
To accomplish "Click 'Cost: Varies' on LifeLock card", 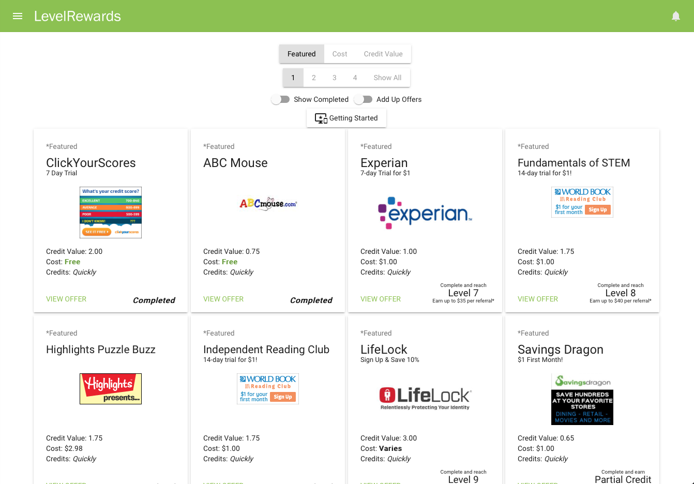I will coord(381,448).
